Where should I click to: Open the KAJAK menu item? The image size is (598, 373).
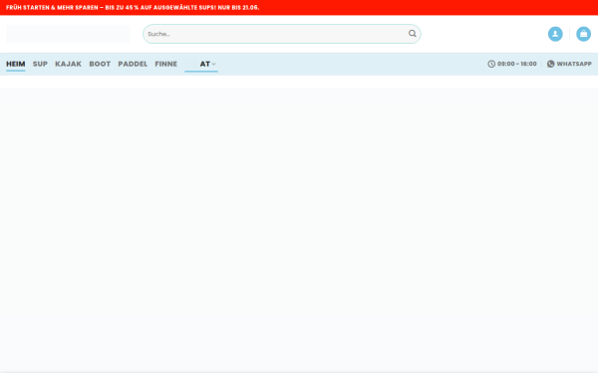[68, 64]
